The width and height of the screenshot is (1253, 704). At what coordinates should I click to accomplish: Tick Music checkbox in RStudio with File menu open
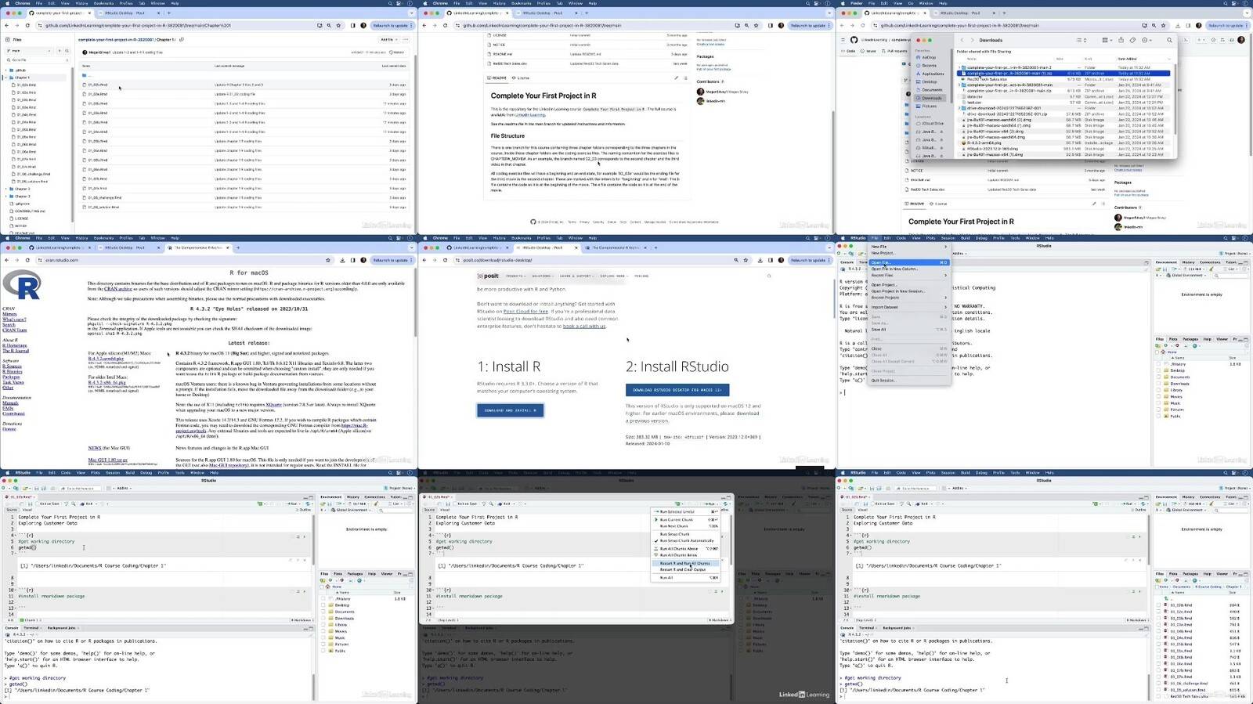[1159, 403]
